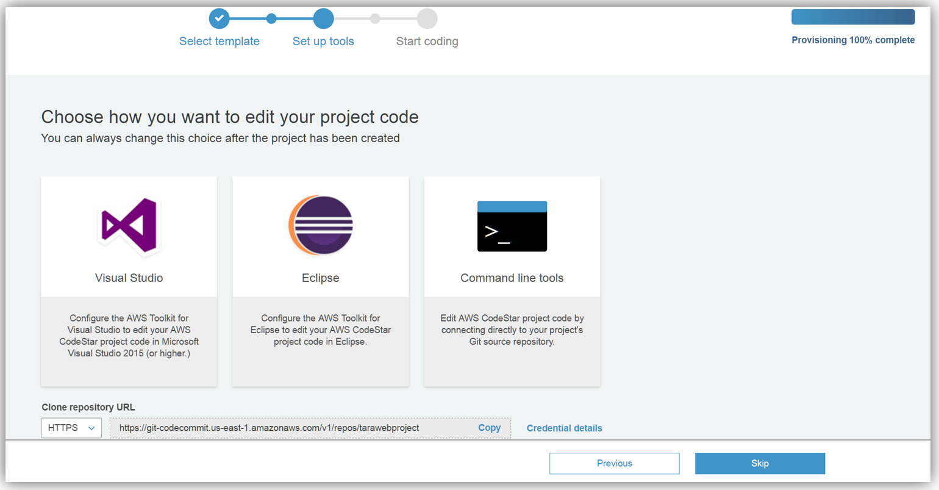Click small gray dot before Start coding
Image resolution: width=939 pixels, height=490 pixels.
tap(375, 19)
